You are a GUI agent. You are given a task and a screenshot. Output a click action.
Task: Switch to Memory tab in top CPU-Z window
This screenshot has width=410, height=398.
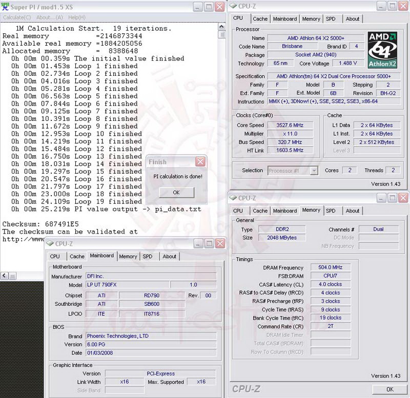(x=311, y=19)
